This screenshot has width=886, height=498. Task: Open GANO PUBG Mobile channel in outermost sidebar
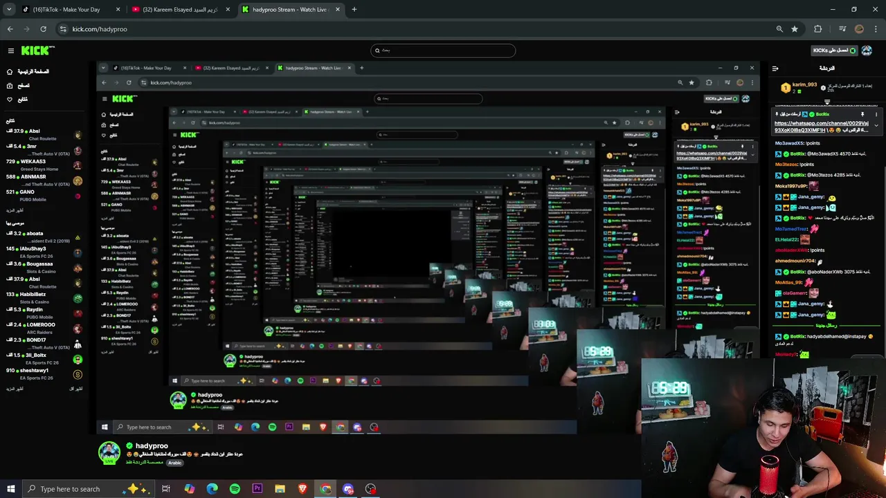pyautogui.click(x=43, y=195)
